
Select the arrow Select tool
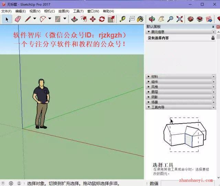pyautogui.click(x=7, y=19)
